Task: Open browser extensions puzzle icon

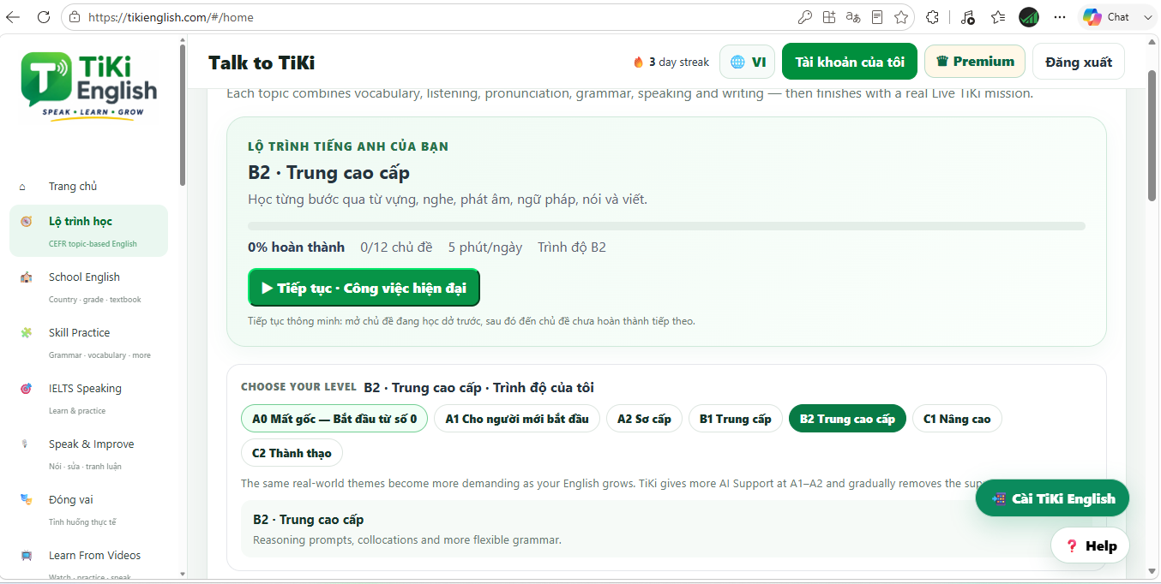Action: tap(933, 17)
